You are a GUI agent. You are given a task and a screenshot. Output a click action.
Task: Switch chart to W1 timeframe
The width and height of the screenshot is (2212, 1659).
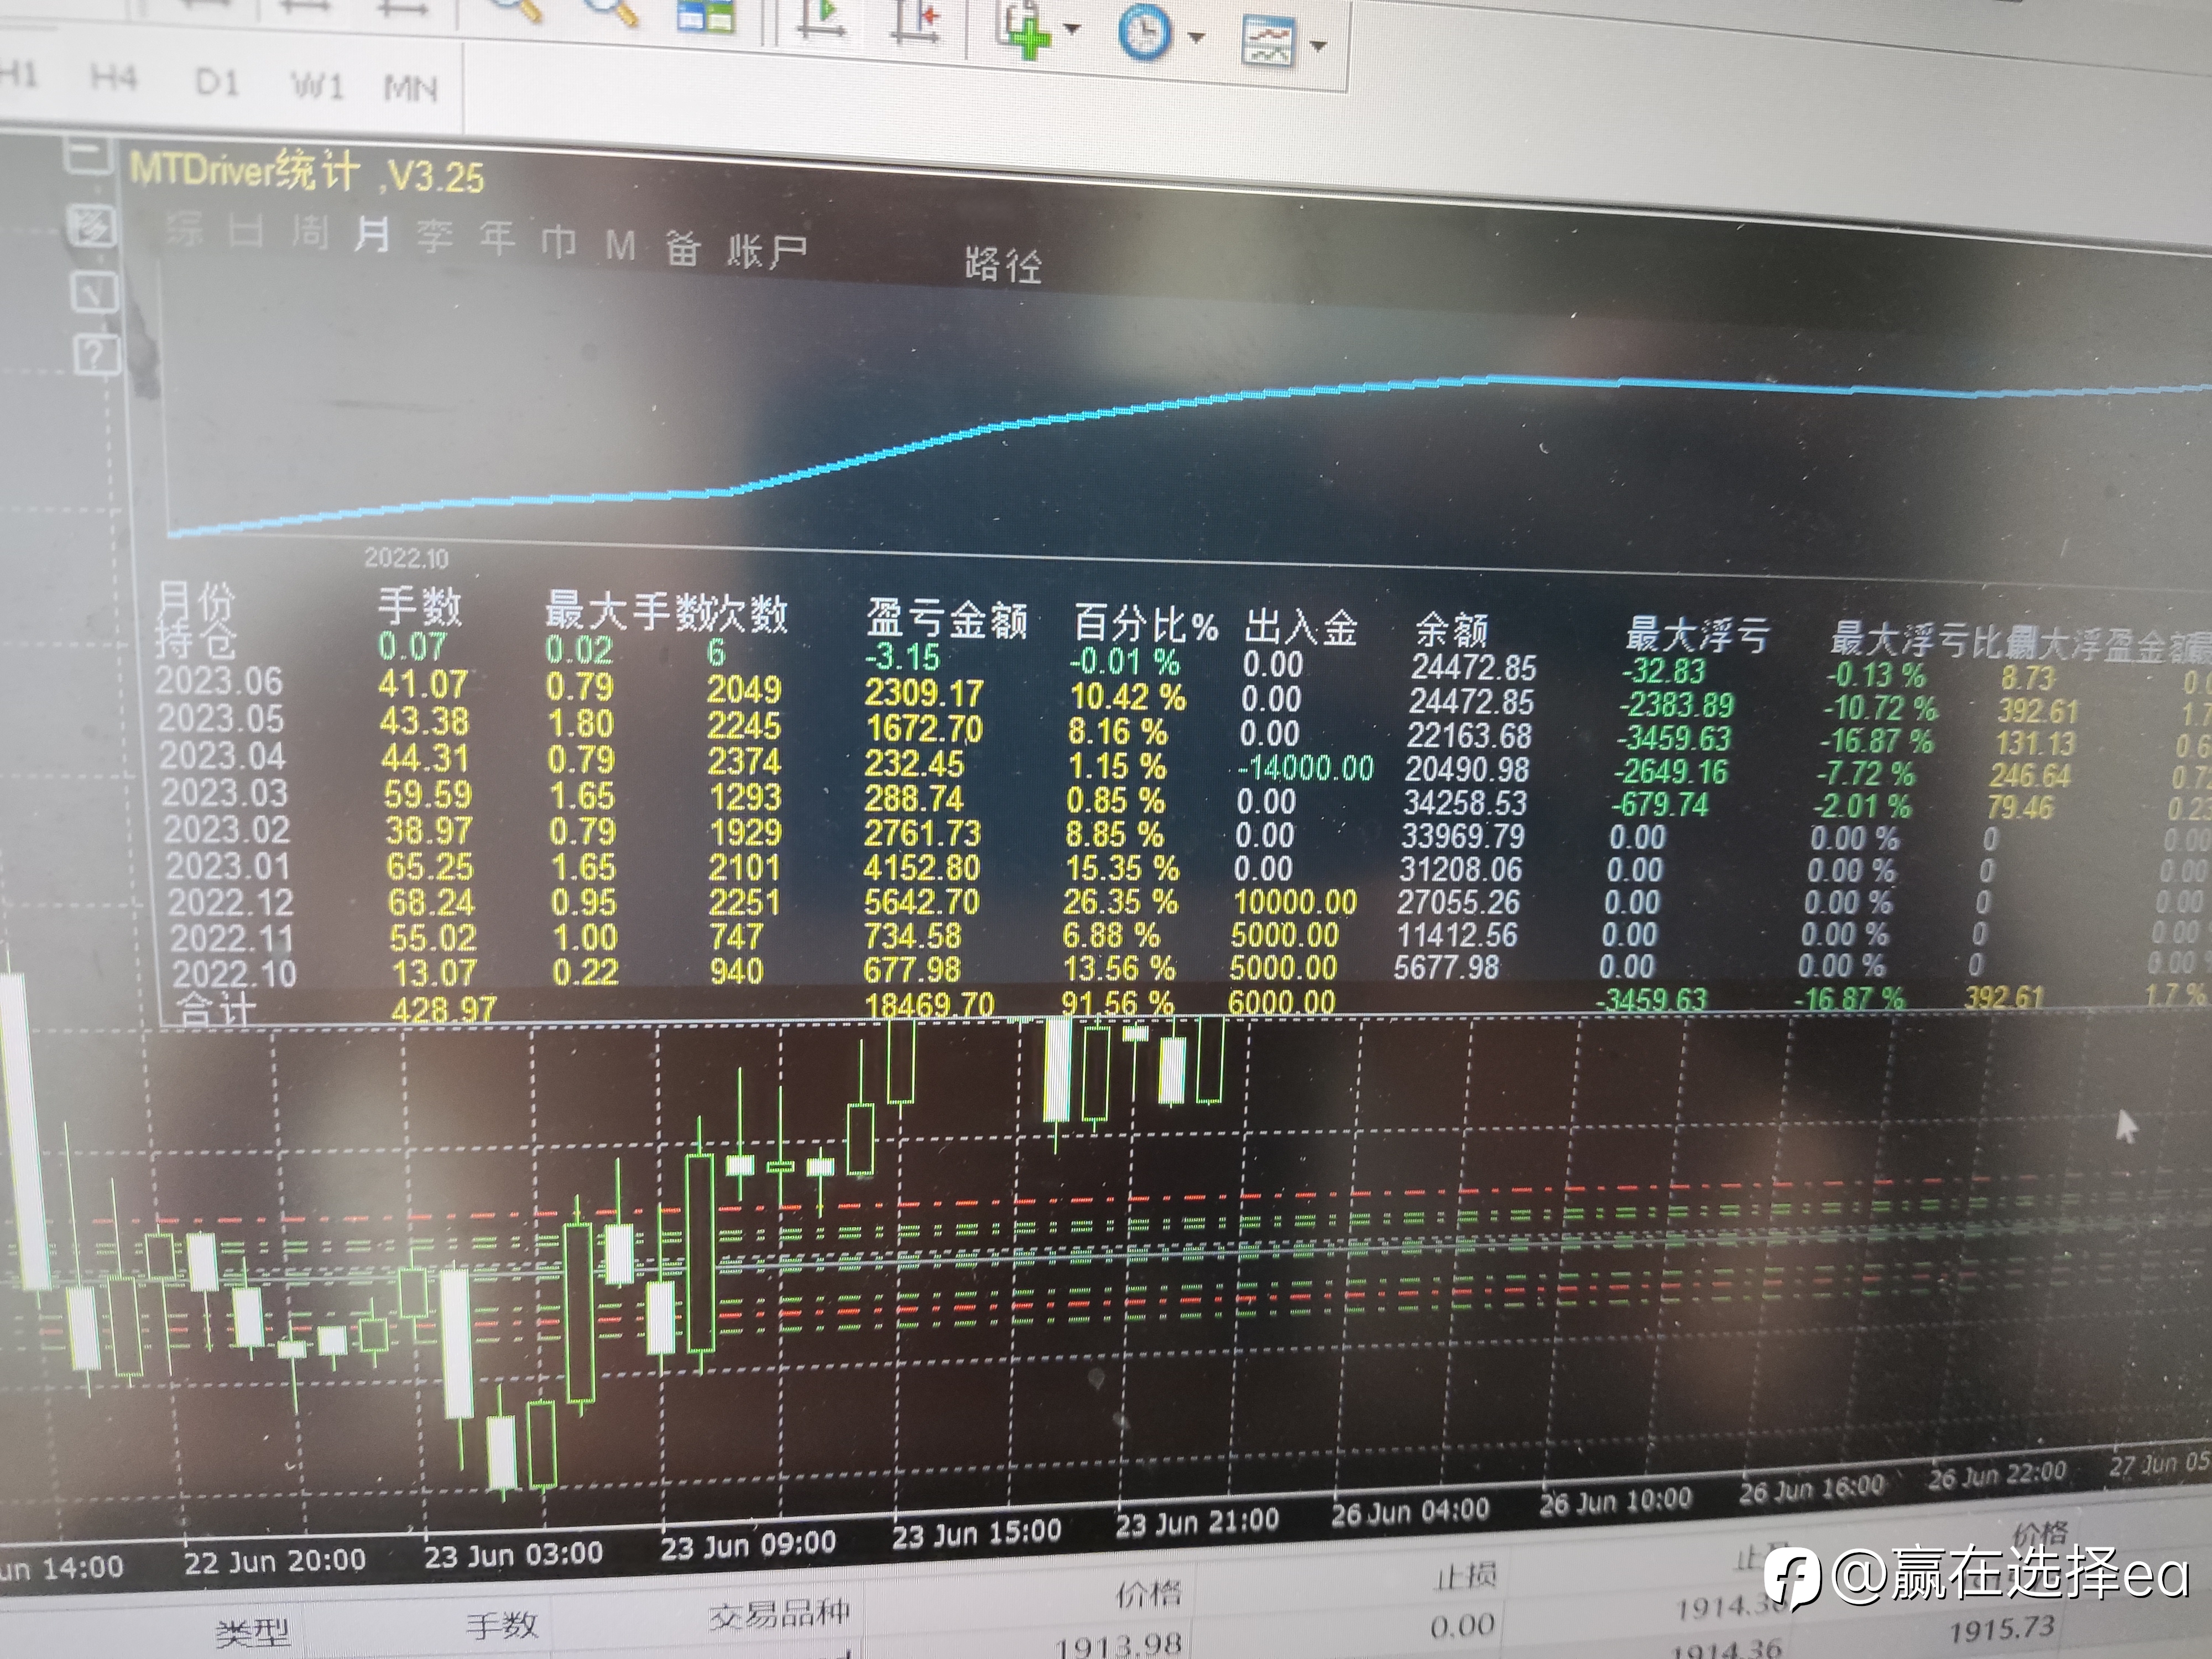317,86
